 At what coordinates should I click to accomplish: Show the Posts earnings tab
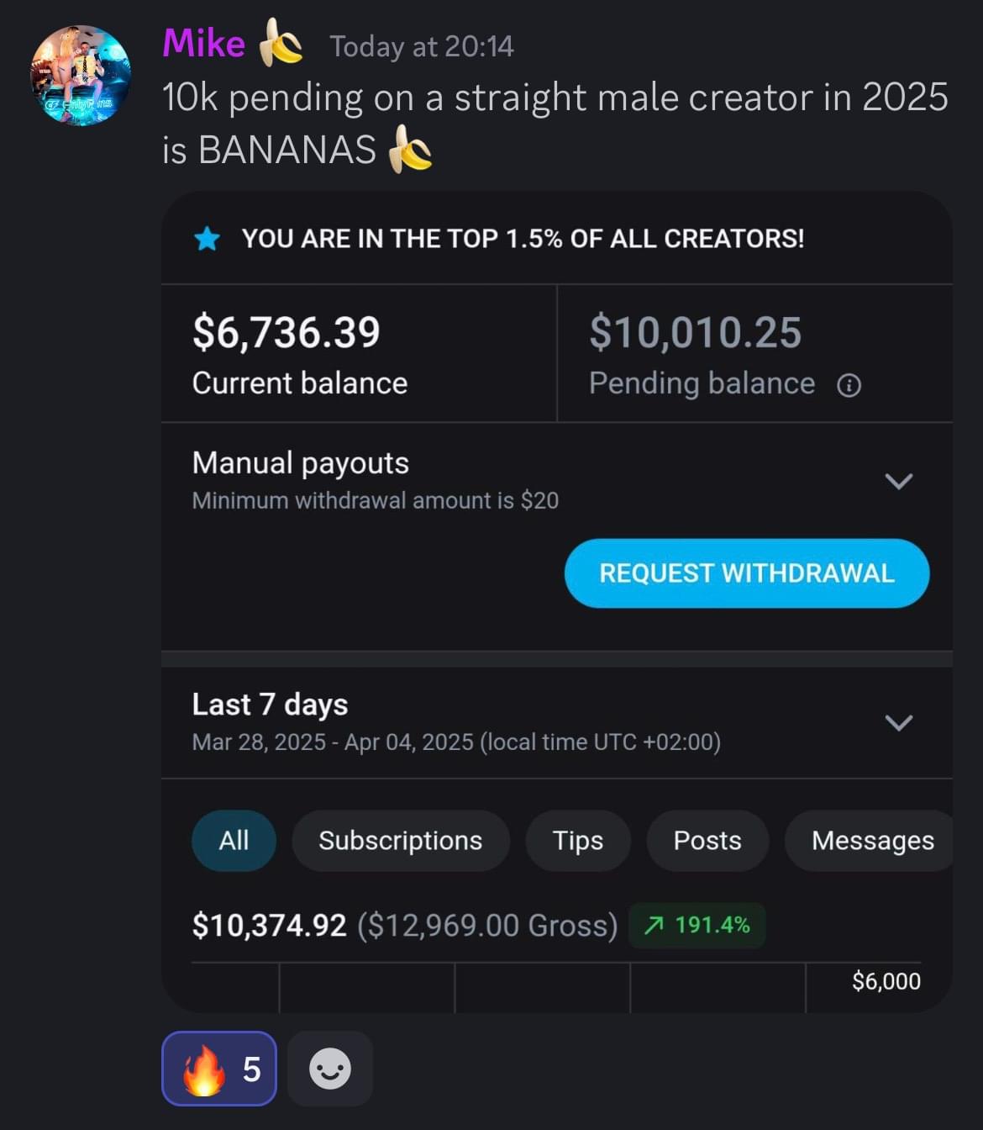point(707,840)
